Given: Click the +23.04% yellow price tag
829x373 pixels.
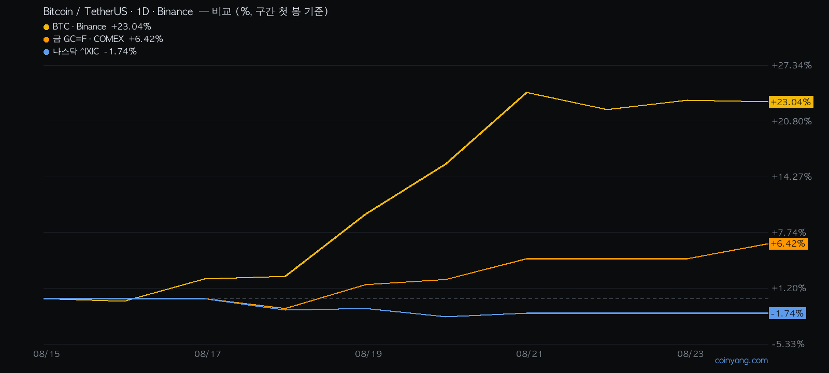Looking at the screenshot, I should [791, 102].
